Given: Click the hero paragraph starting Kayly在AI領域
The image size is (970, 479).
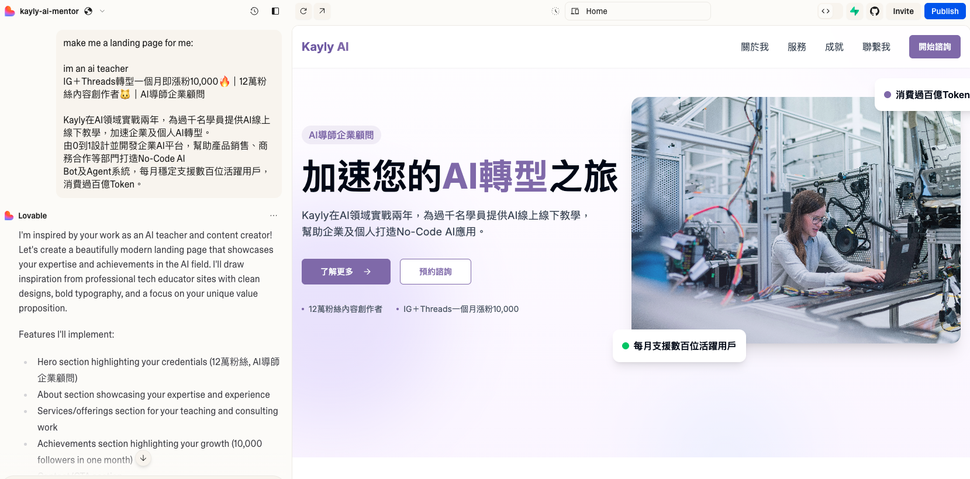Looking at the screenshot, I should coord(445,224).
